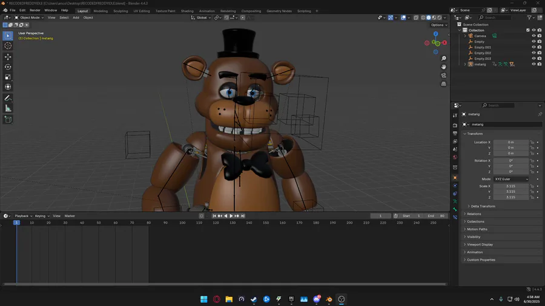This screenshot has height=306, width=545.
Task: Jump to the end frame button
Action: pos(243,216)
